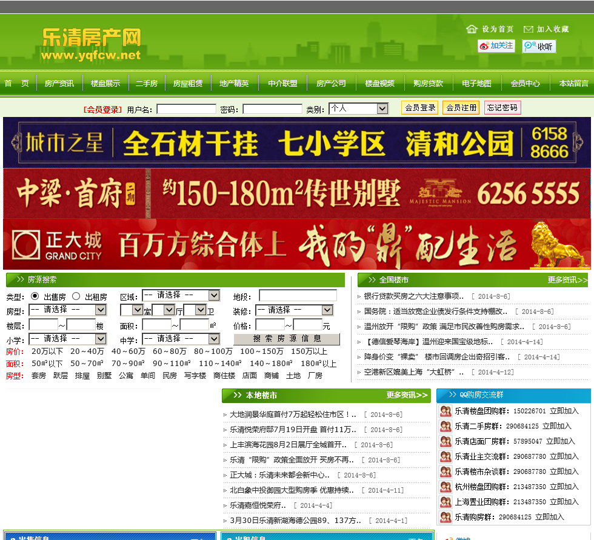Open 房产资讯 navigation item
The height and width of the screenshot is (540, 594).
click(59, 83)
